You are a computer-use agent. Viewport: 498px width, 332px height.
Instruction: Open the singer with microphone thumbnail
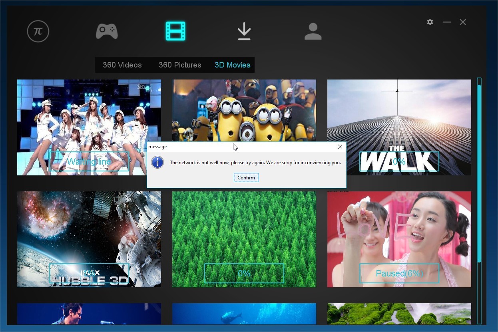tap(89, 314)
